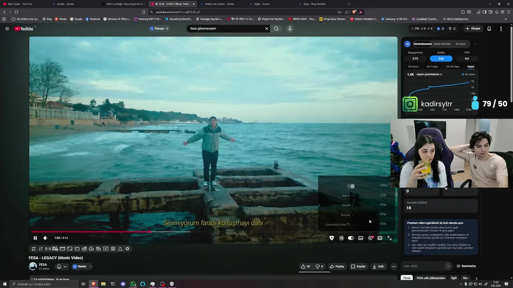Select the AI Coach tab in vidIQ
513x288 pixels.
click(x=461, y=44)
